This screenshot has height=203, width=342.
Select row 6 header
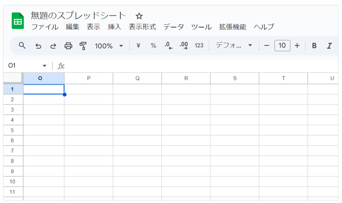(x=13, y=140)
